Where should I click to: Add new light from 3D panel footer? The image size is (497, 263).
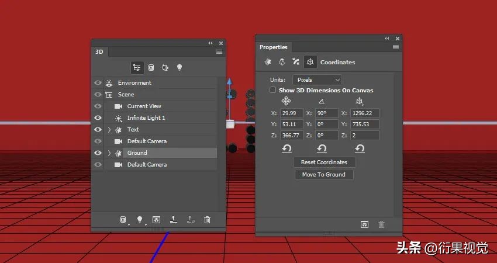point(140,220)
